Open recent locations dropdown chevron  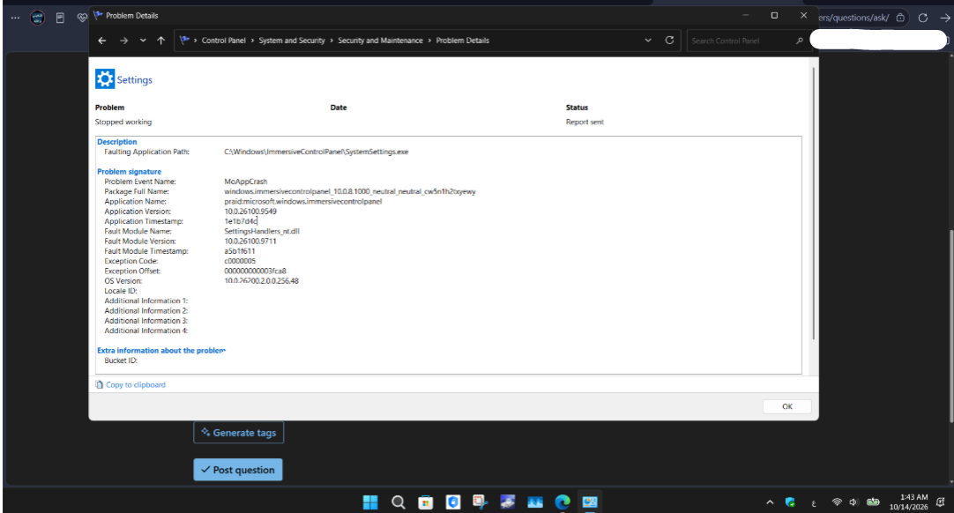[x=143, y=41]
